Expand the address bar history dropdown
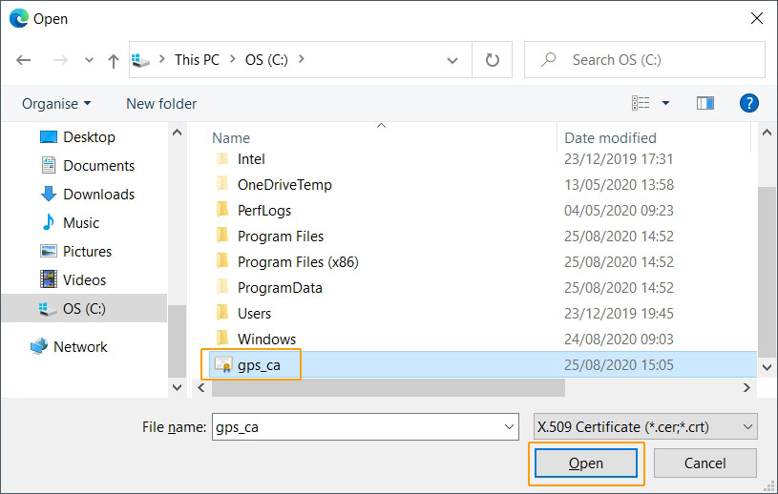Screen dimensions: 778x494 [x=452, y=60]
